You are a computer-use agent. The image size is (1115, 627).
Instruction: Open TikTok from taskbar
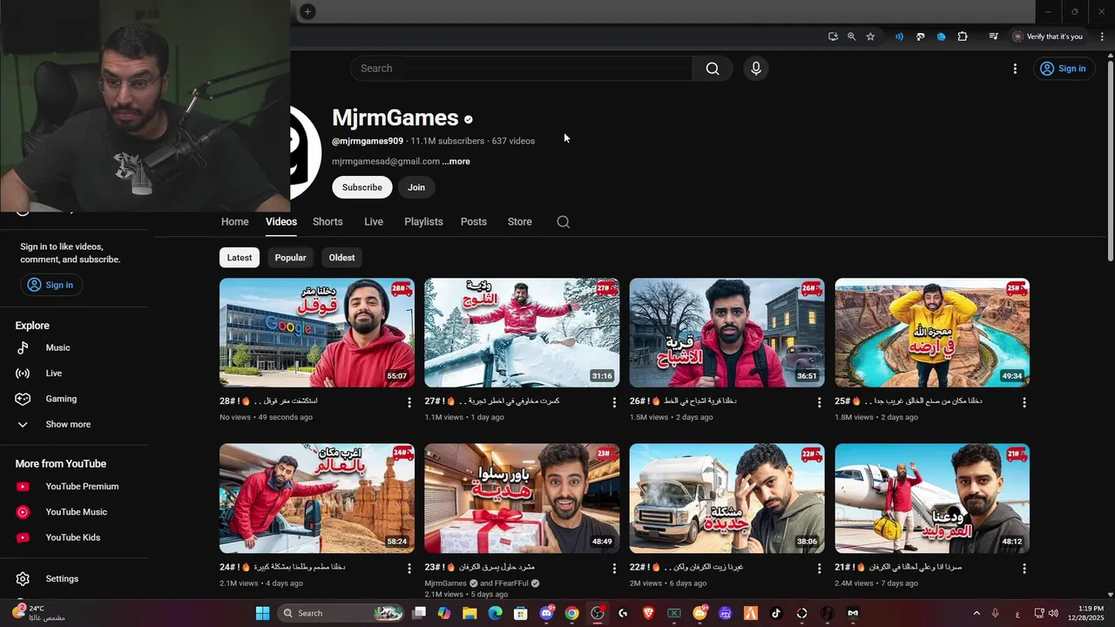coord(776,613)
